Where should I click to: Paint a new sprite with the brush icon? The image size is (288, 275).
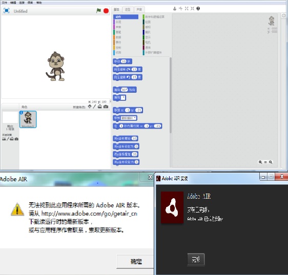[x=94, y=107]
